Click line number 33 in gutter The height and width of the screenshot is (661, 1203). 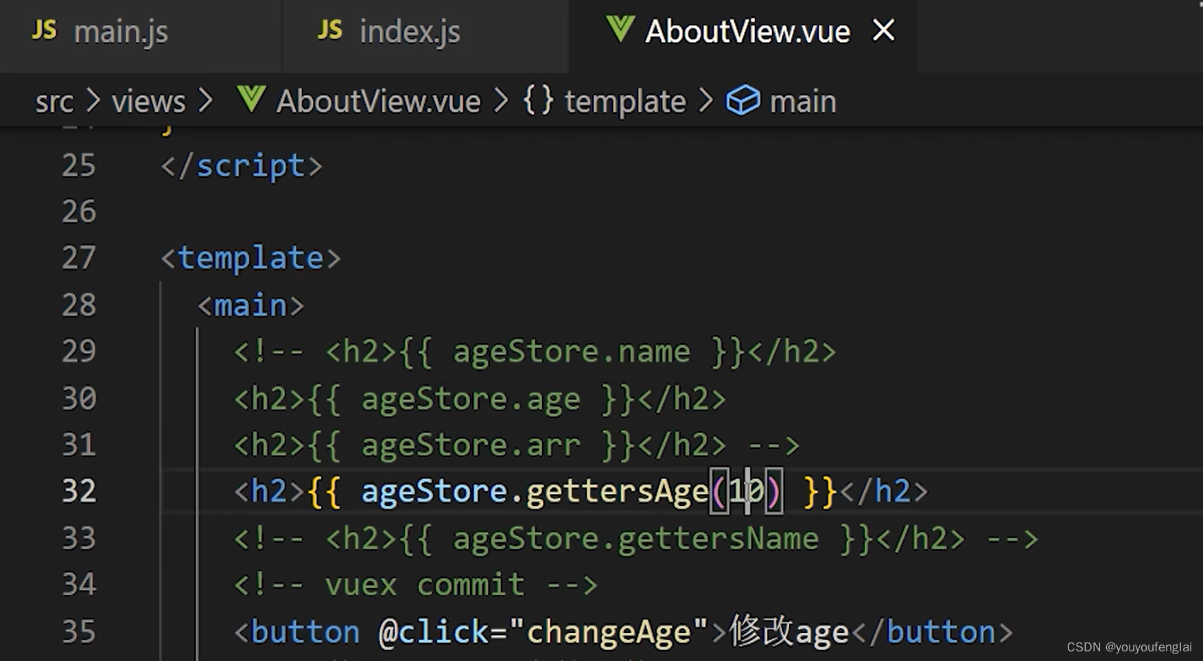(79, 539)
